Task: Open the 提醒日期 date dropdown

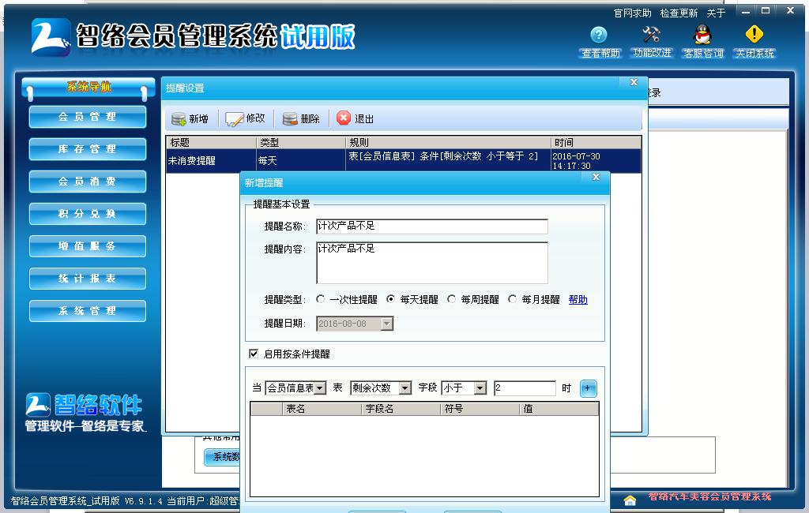Action: click(387, 322)
